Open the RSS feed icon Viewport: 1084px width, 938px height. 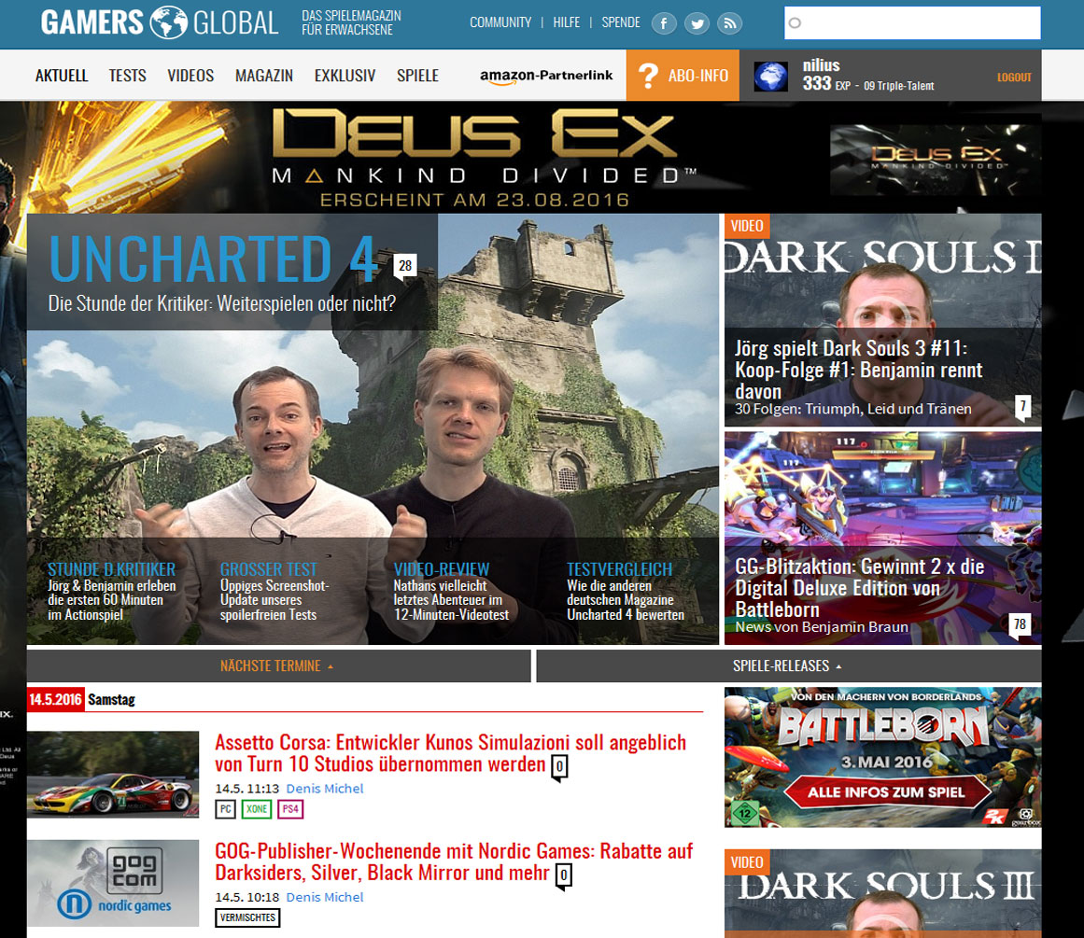pos(730,24)
